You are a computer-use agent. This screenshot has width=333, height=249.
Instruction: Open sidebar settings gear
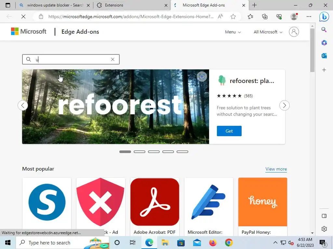pos(324,229)
